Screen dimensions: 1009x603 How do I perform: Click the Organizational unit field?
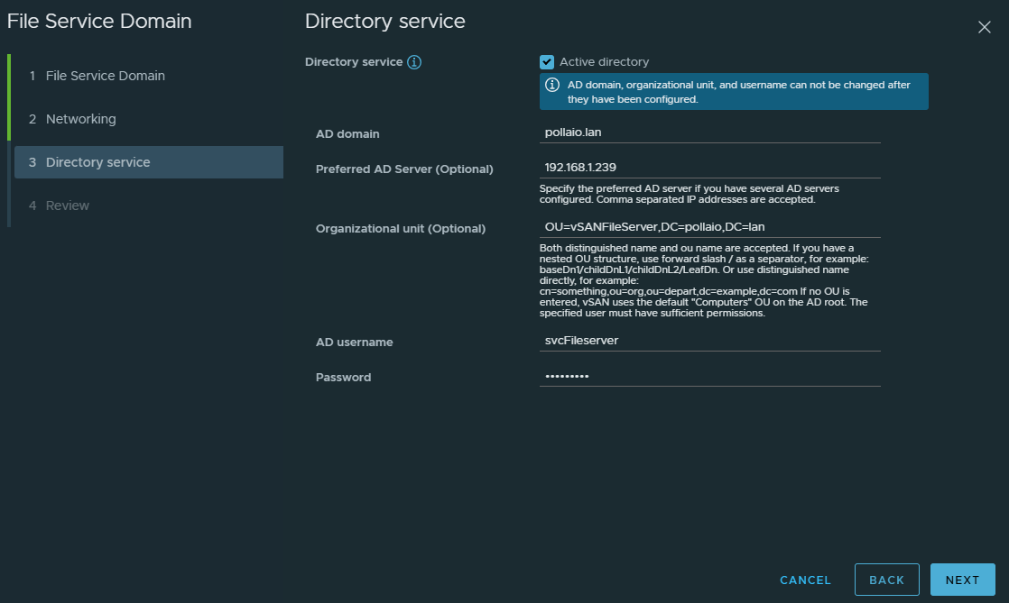tap(709, 227)
